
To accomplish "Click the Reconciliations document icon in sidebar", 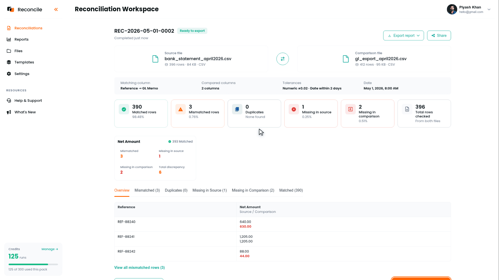I will click(x=9, y=28).
